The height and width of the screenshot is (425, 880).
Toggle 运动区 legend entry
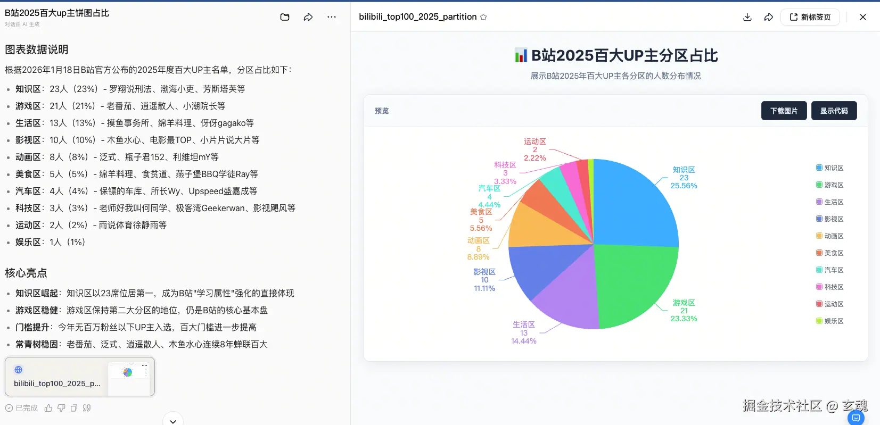830,304
